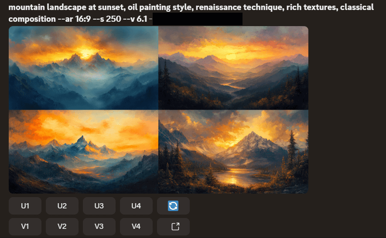This screenshot has width=386, height=238.
Task: Open the bottom-left orange sky peaks image
Action: pyautogui.click(x=83, y=152)
